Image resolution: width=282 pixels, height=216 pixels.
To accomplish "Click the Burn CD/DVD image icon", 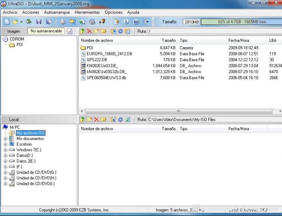I will (102, 22).
